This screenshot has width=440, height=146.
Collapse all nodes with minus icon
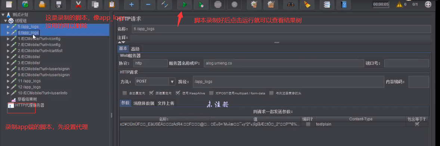148,4
